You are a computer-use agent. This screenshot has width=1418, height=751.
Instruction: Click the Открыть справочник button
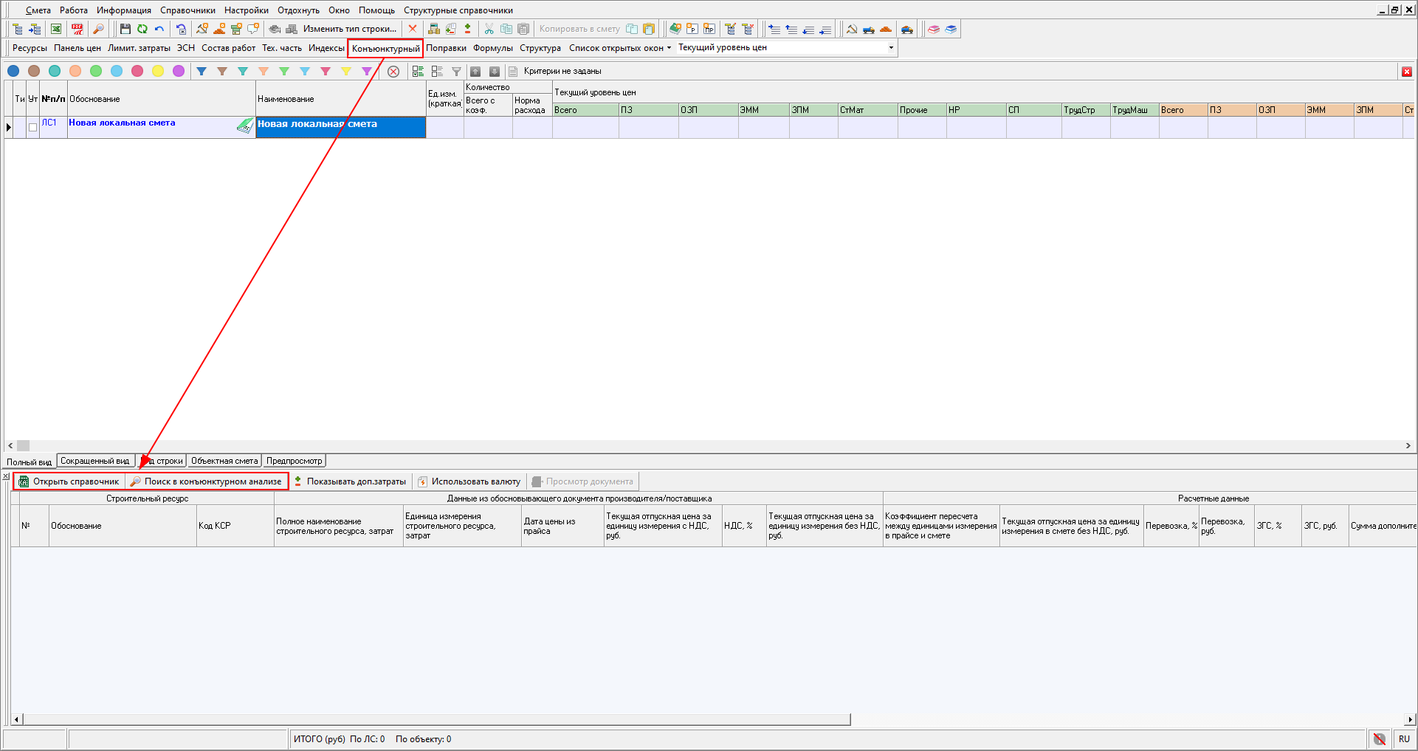69,481
